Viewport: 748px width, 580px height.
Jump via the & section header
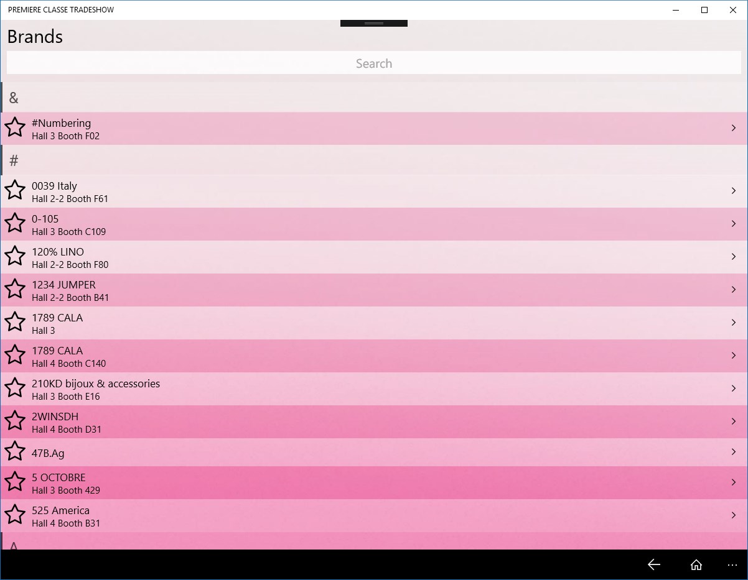tap(374, 98)
